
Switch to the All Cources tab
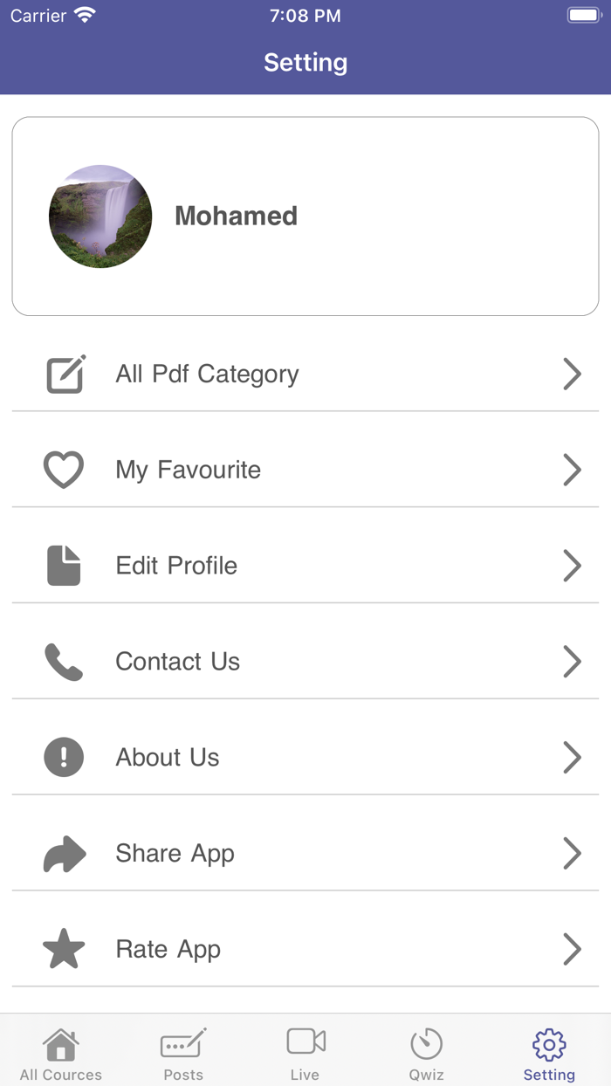[60, 1051]
